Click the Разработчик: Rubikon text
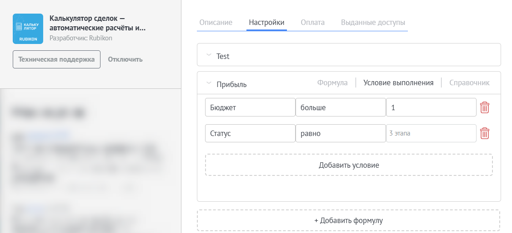Image resolution: width=512 pixels, height=233 pixels. coord(80,38)
